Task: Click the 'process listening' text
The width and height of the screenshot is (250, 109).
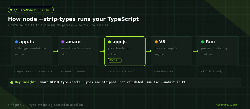Action: point(214,48)
